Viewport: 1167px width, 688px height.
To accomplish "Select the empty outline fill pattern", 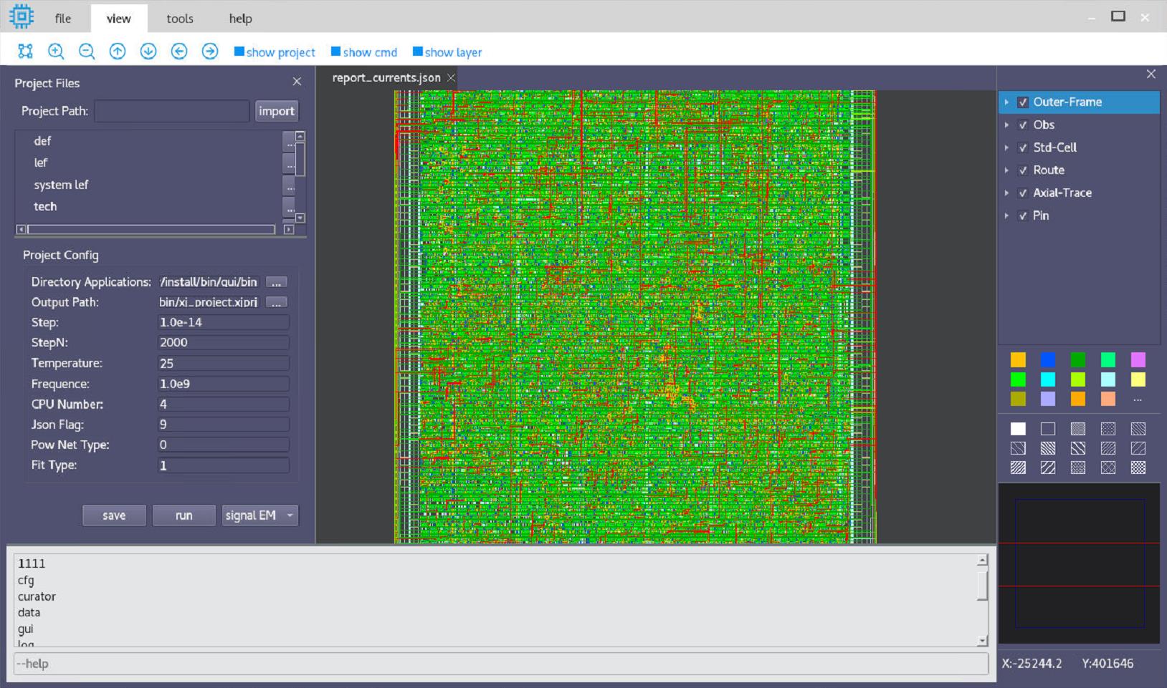I will coord(1048,429).
